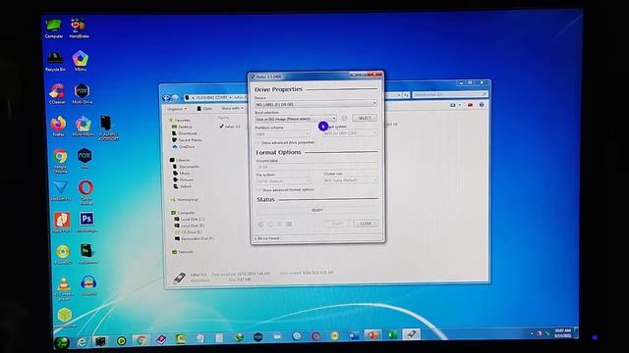The image size is (629, 353).
Task: Click Internet Explorer on the taskbar
Action: coord(82,341)
